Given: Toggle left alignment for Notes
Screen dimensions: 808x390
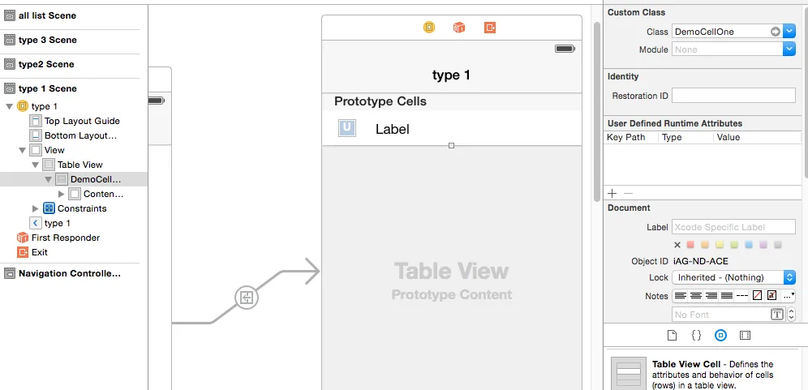Looking at the screenshot, I should [x=681, y=295].
